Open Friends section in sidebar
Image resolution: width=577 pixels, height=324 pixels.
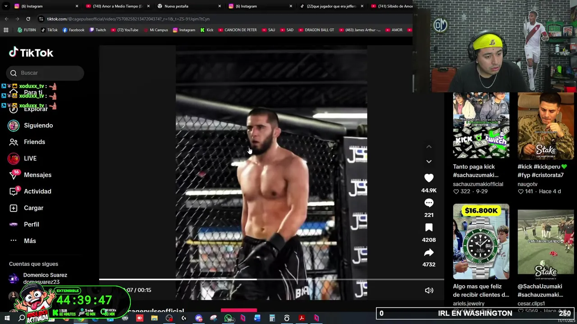click(34, 142)
